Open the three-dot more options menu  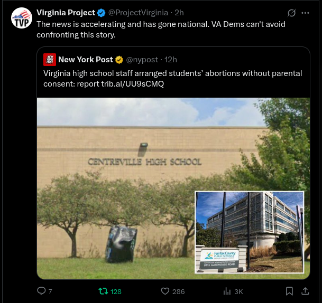(305, 13)
